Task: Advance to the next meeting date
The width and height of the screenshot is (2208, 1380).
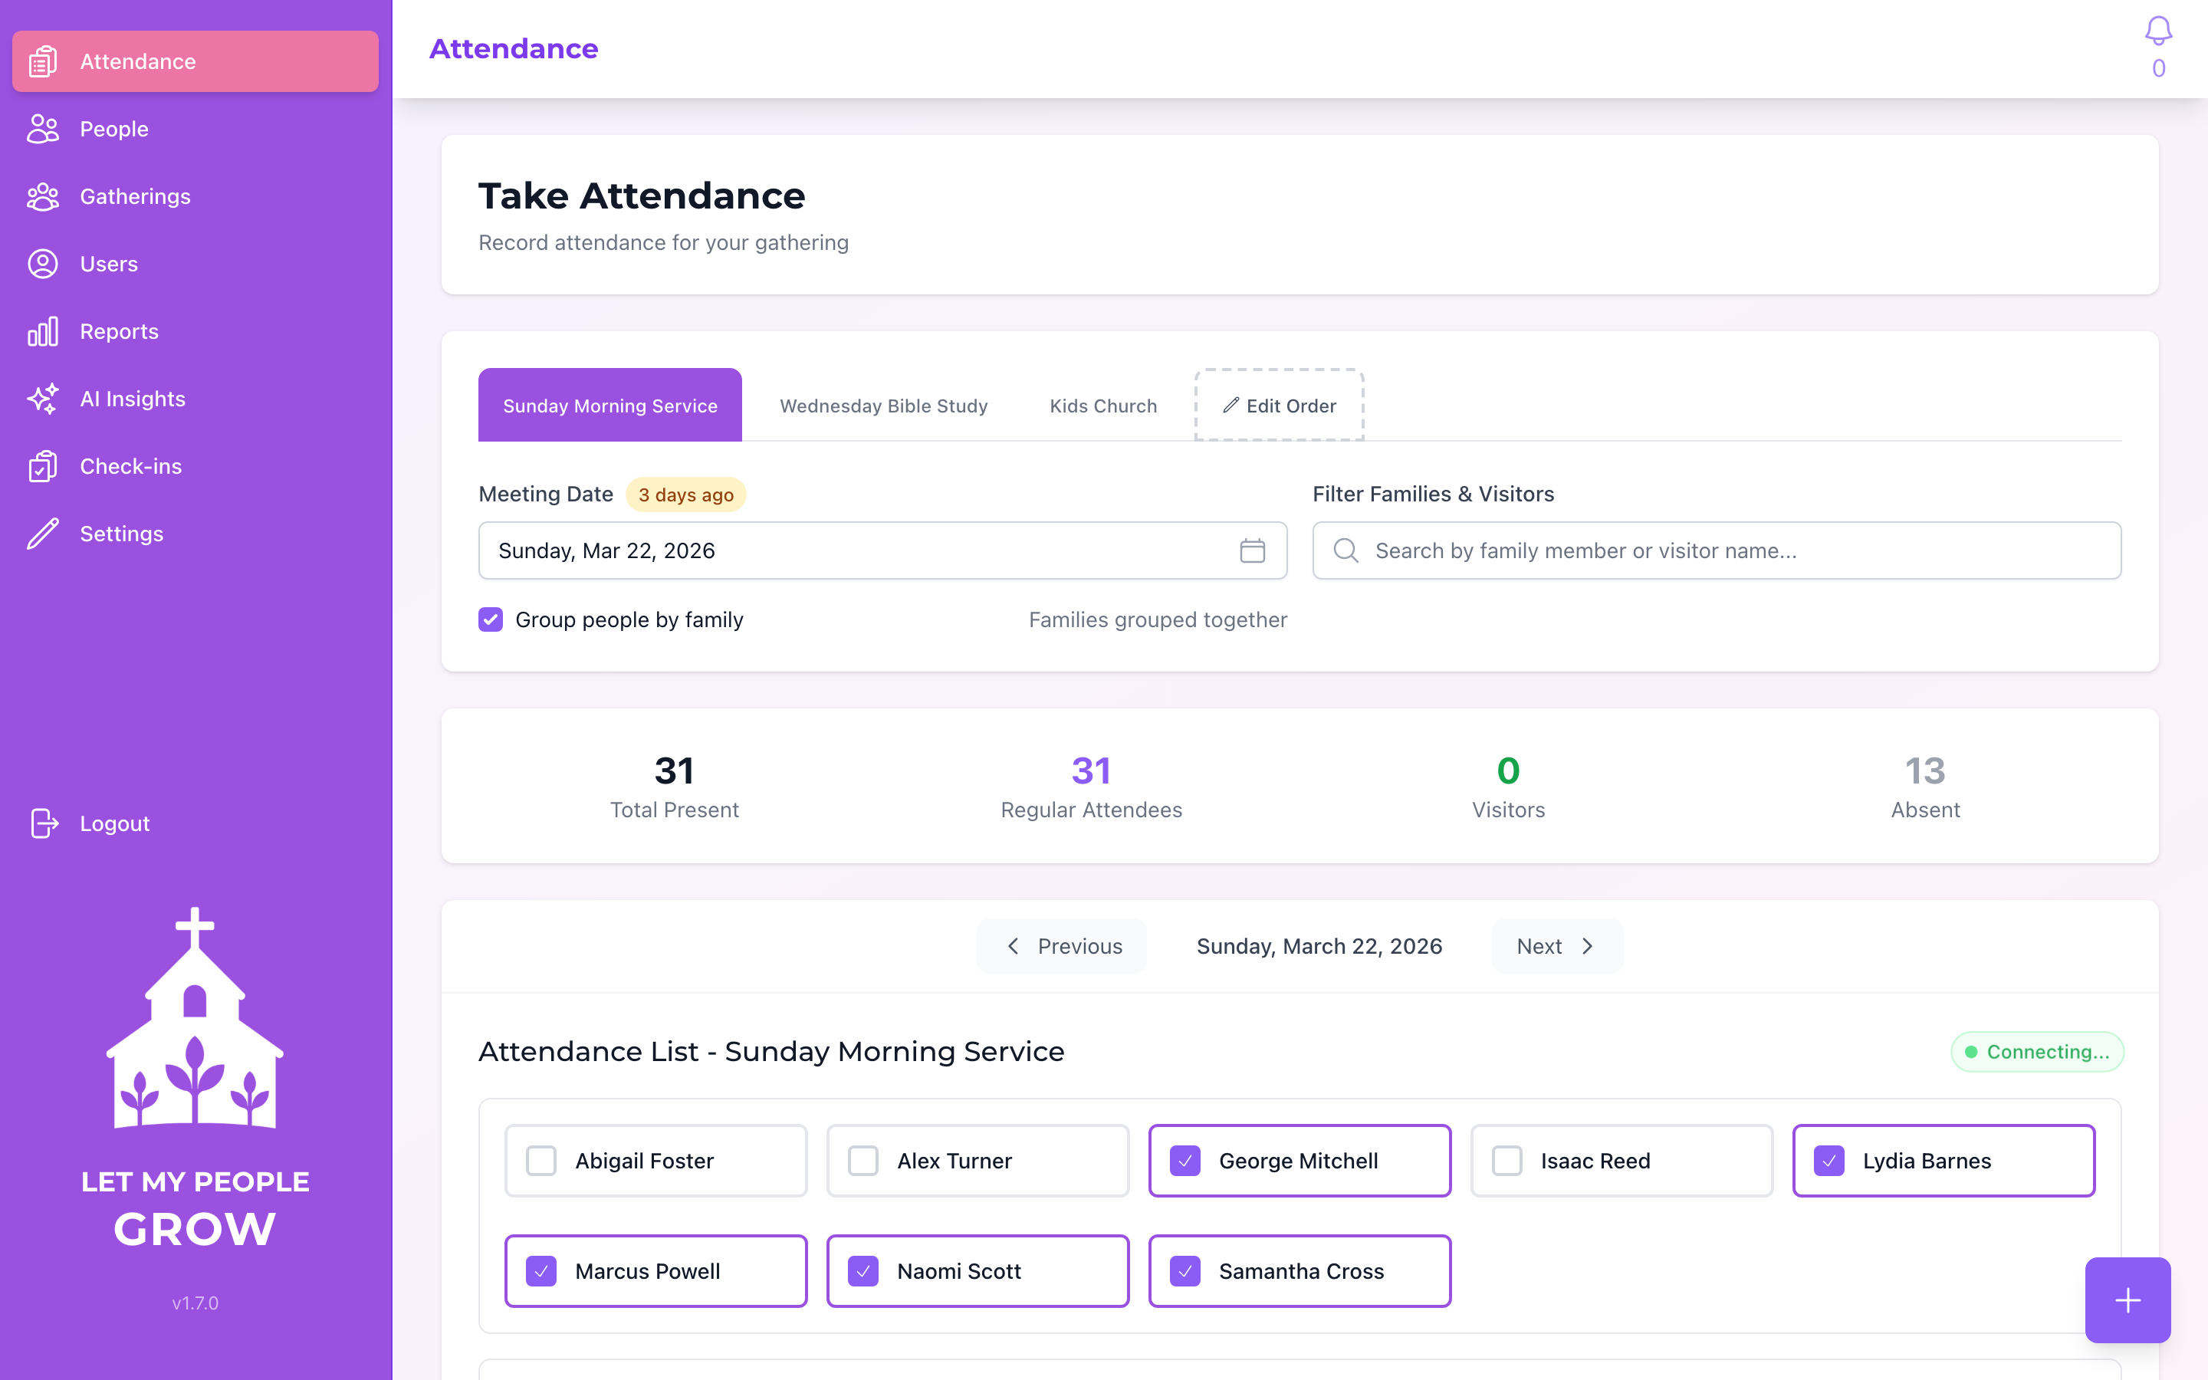Action: click(1555, 945)
